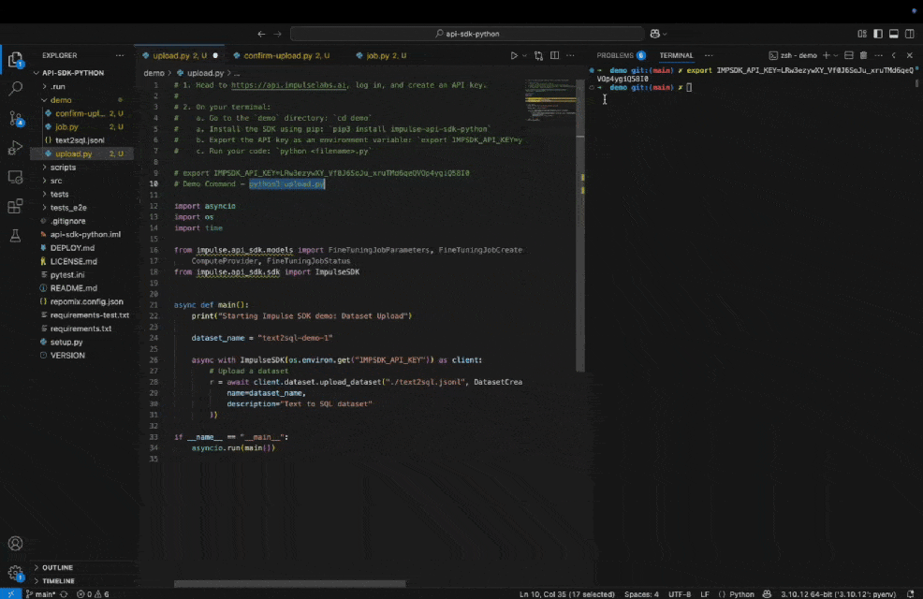Open Source Control view
This screenshot has width=923, height=599.
15,118
